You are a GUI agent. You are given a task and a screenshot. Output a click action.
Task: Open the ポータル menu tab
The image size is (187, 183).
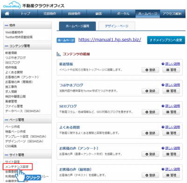coord(123,14)
